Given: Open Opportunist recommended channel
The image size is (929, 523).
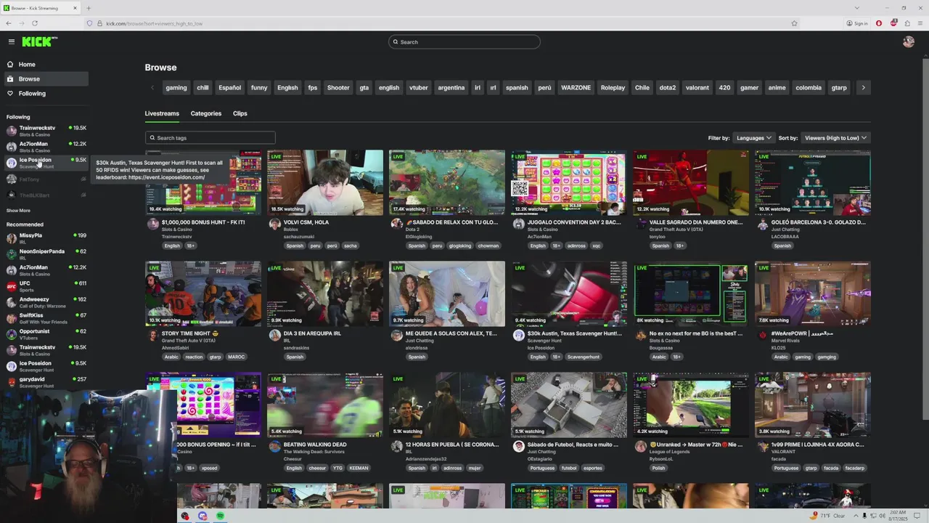Looking at the screenshot, I should (46, 334).
